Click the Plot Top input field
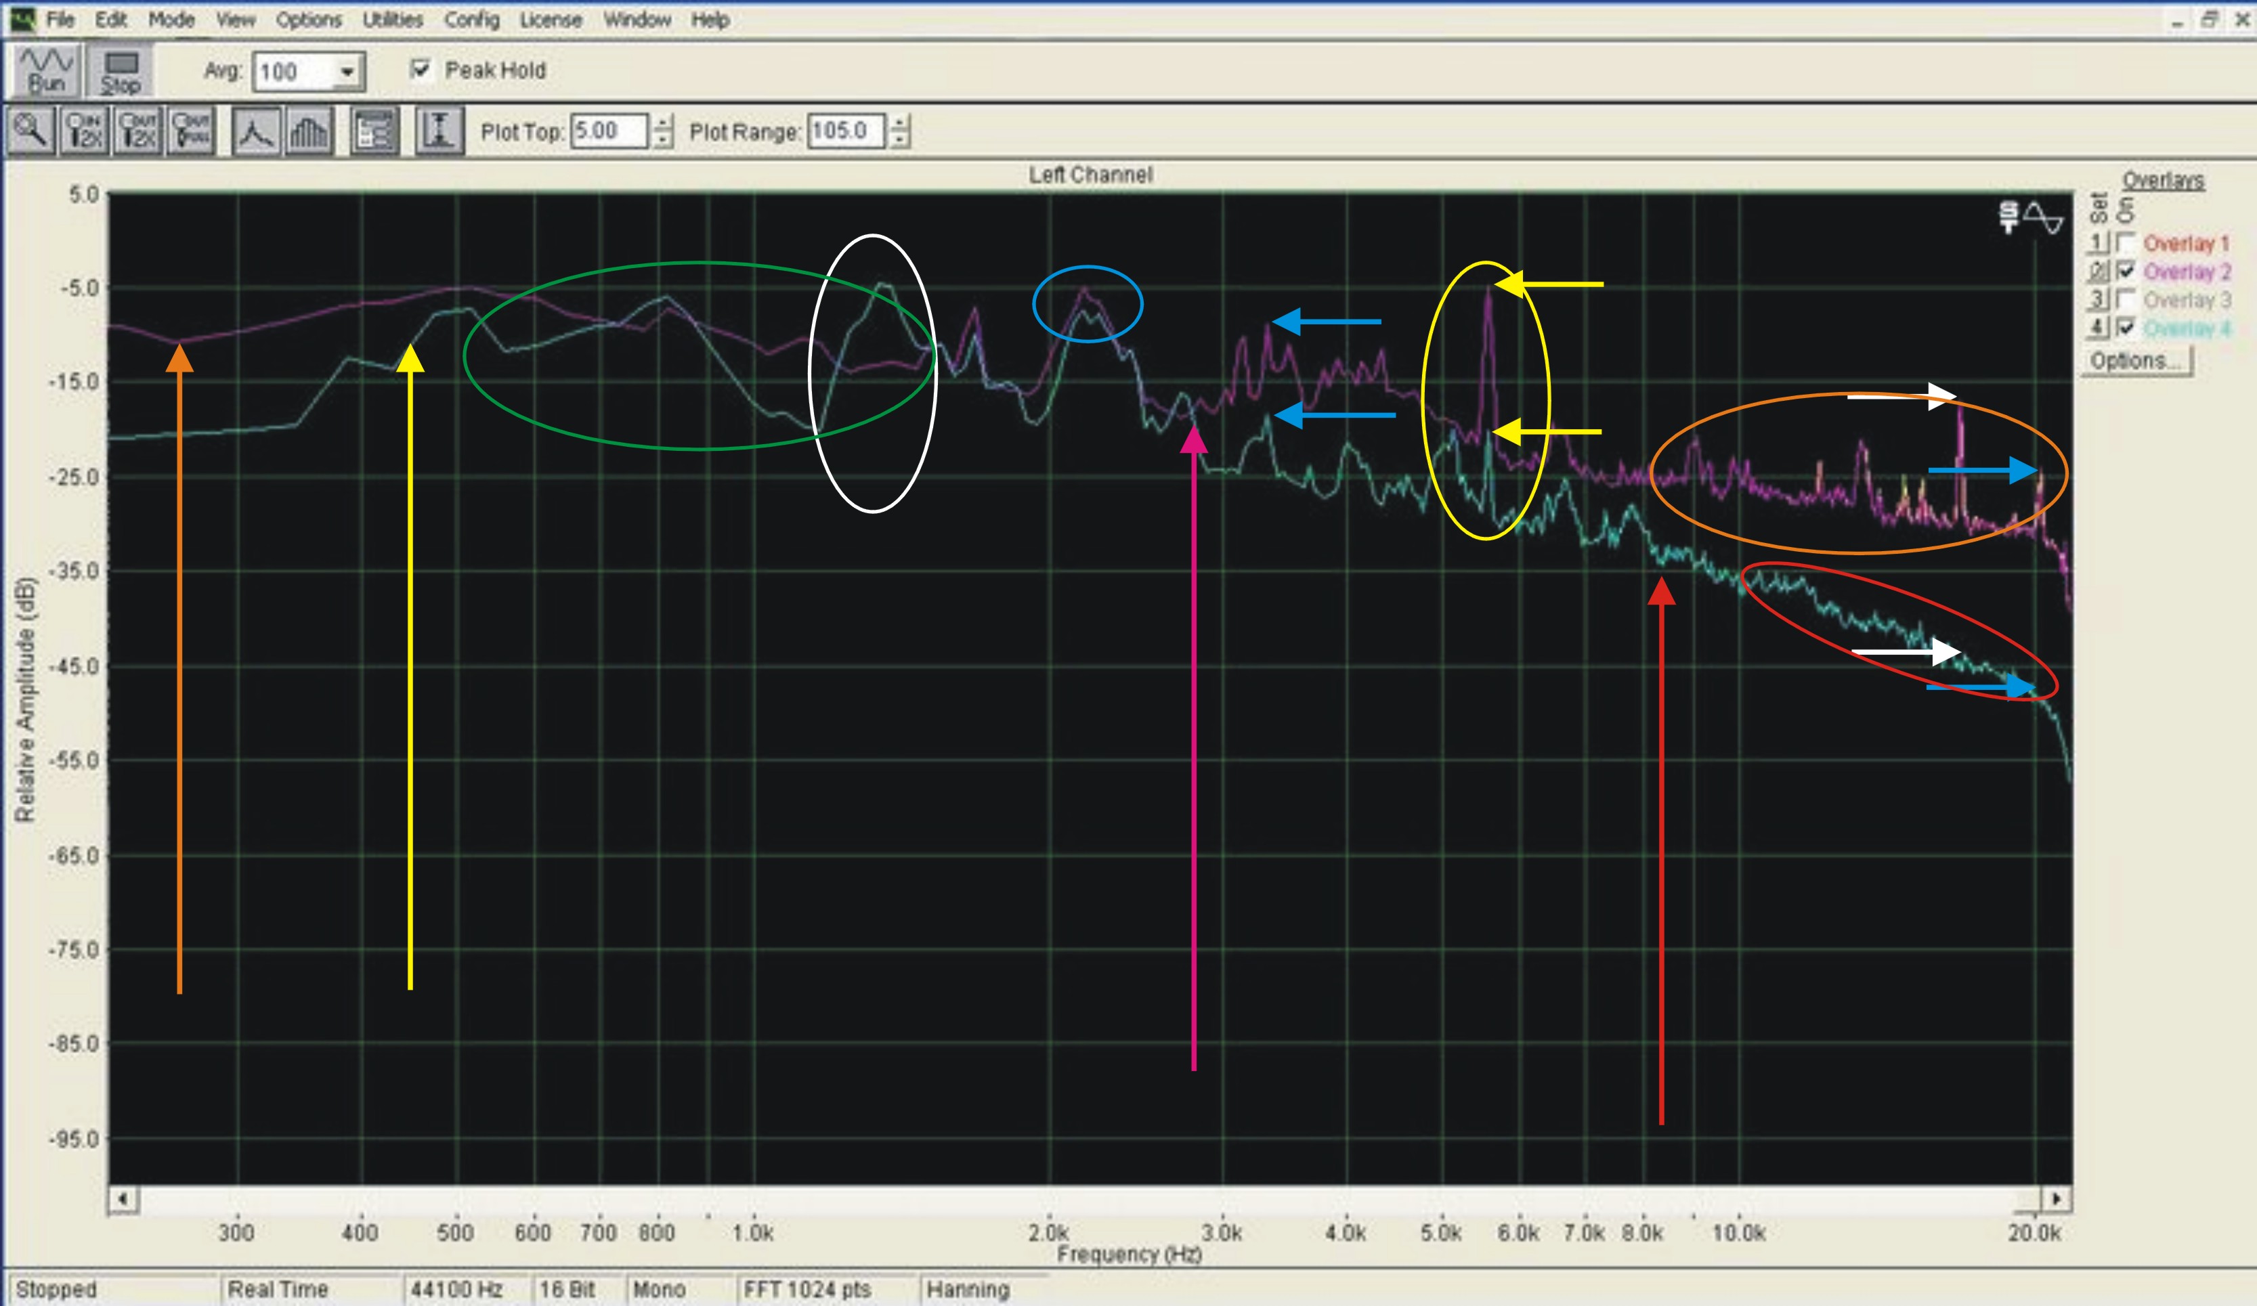 tap(609, 131)
